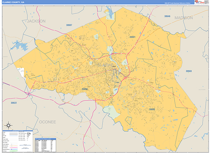The height and width of the screenshot is (153, 210).
Task: Click the blue lake west of Clarke County
Action: 20,46
